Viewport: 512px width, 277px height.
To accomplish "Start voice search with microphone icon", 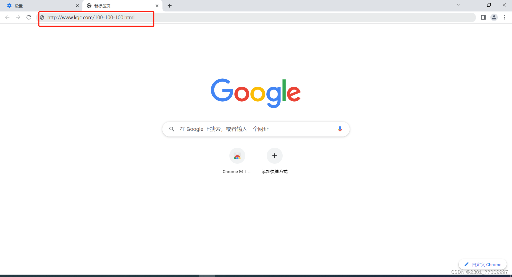I will 340,129.
